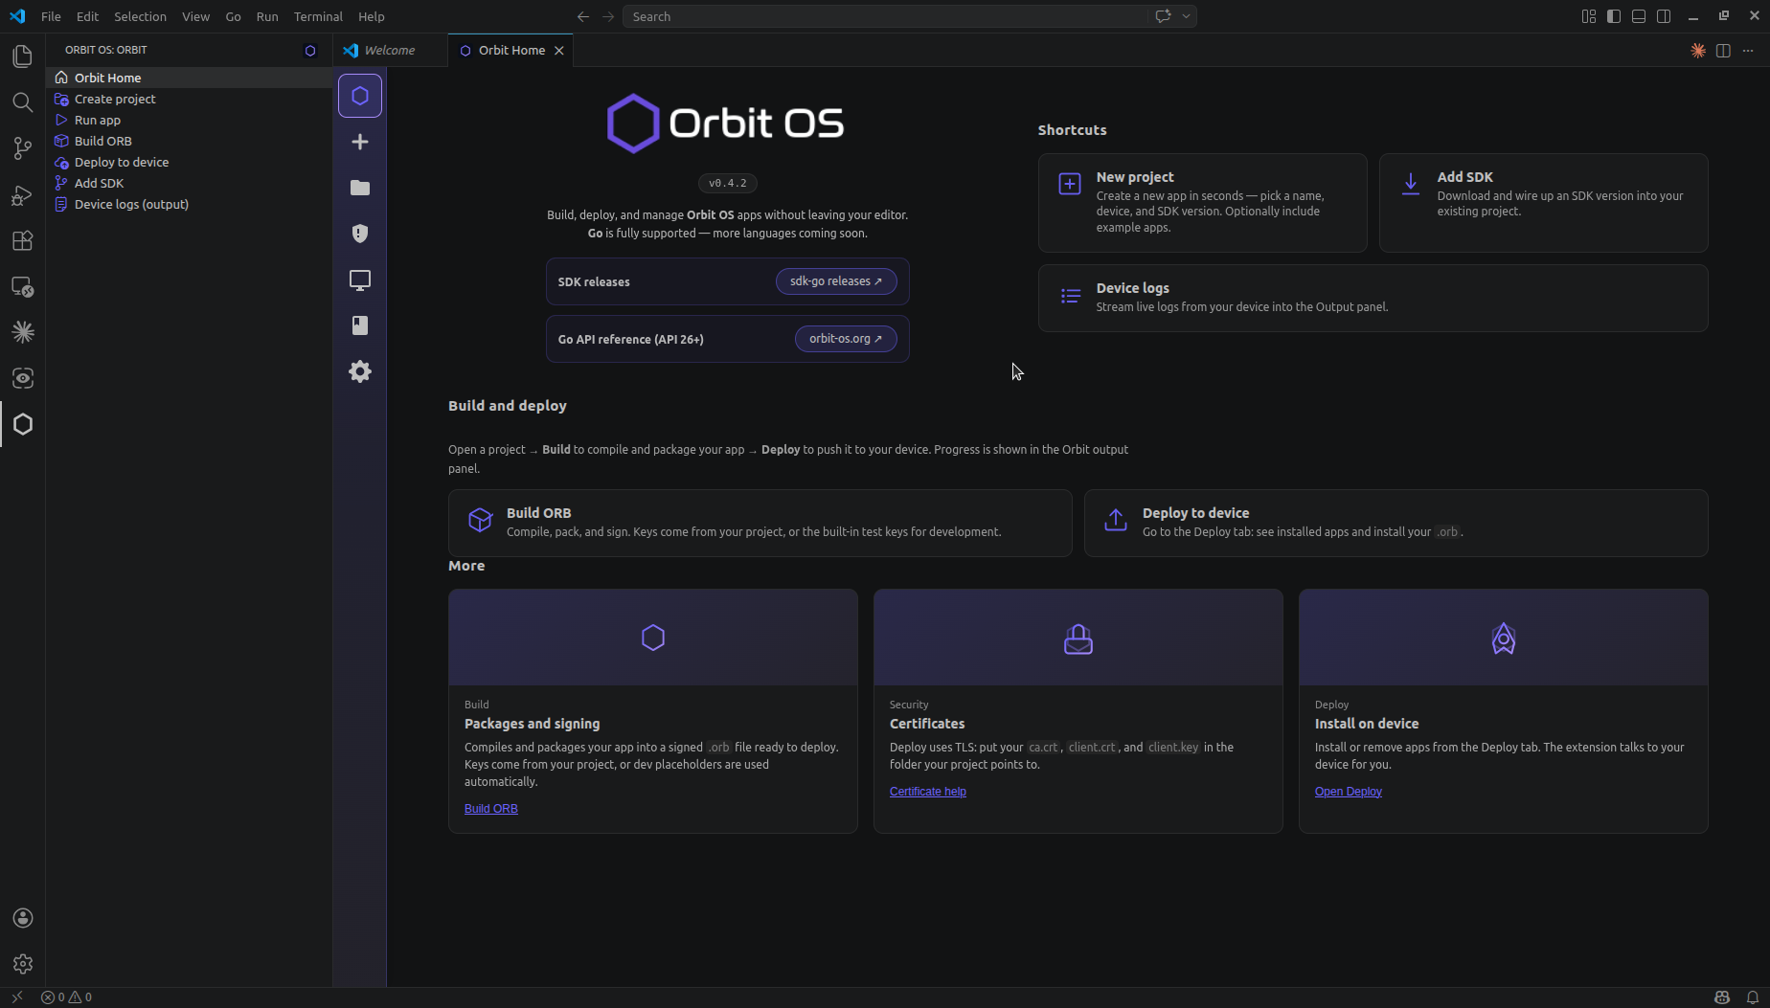Viewport: 1770px width, 1008px height.
Task: Open the Help menu
Action: click(x=371, y=16)
